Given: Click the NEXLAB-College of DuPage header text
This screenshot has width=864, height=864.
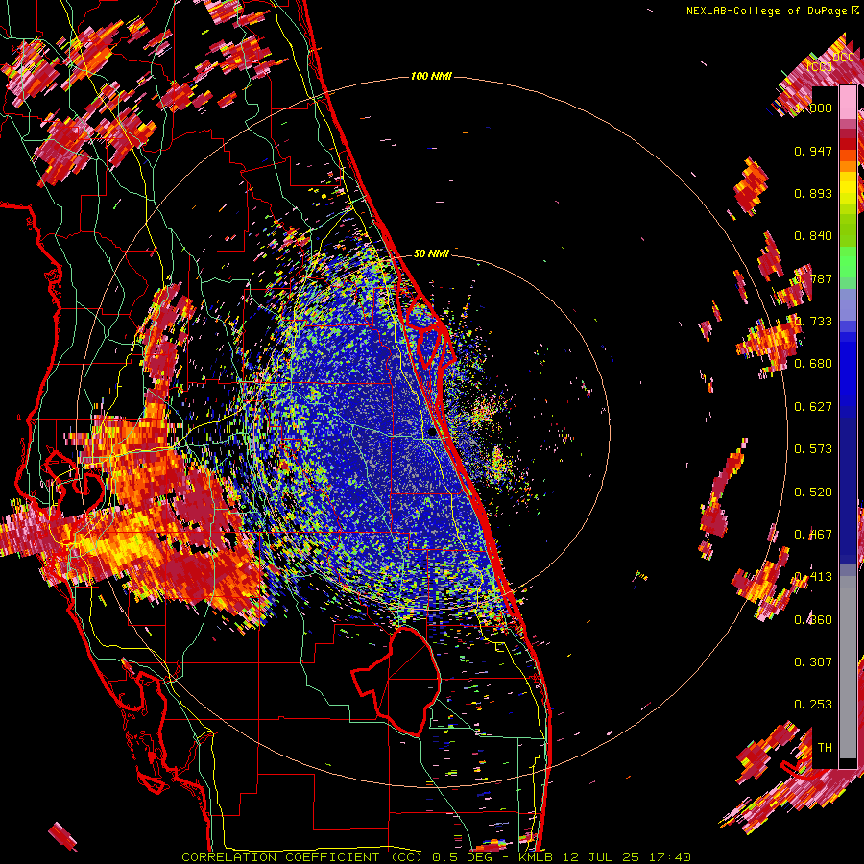Looking at the screenshot, I should 768,11.
